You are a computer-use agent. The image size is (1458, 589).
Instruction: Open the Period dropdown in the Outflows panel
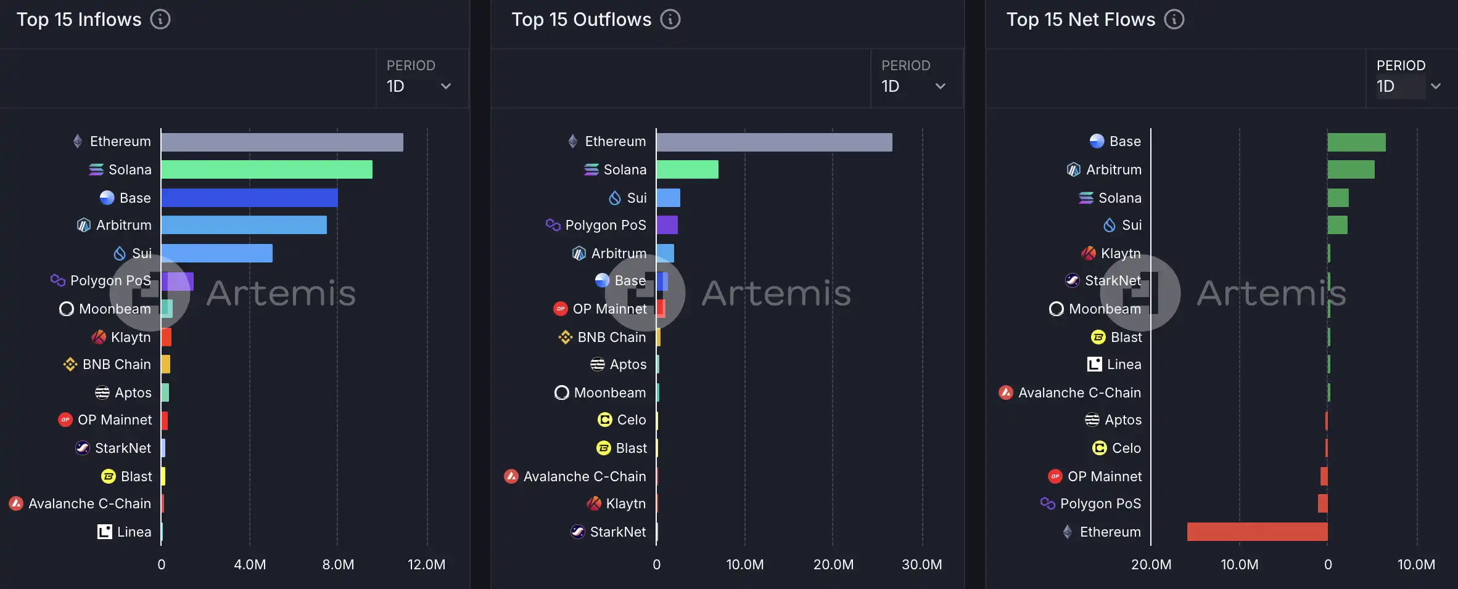(916, 78)
